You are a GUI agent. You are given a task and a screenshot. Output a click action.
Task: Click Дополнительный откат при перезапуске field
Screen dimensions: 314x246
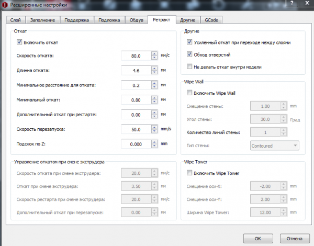click(136, 213)
